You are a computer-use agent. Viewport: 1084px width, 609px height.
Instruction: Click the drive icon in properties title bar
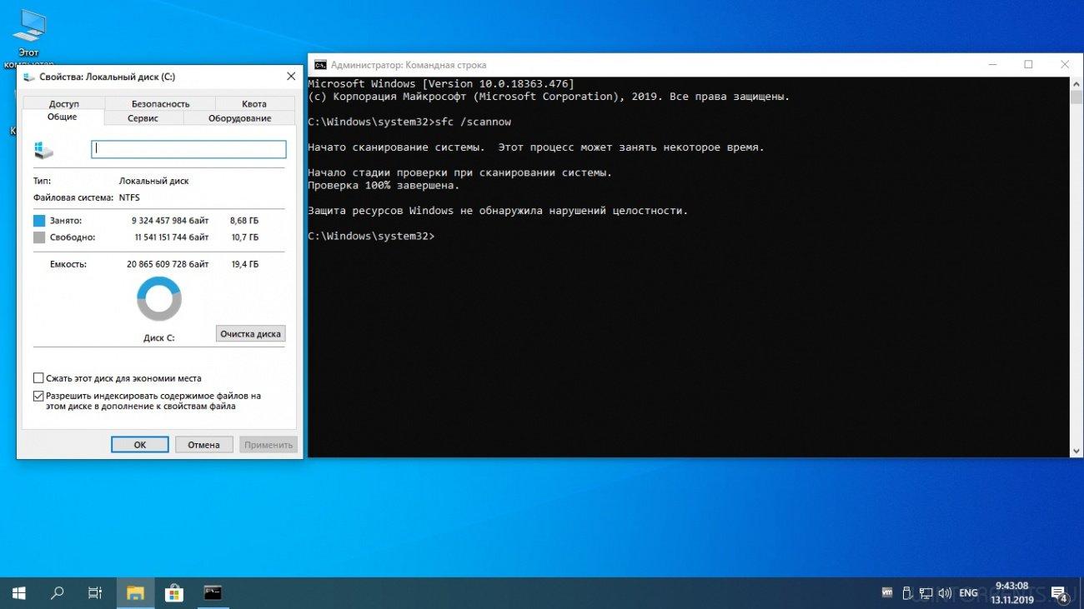29,77
